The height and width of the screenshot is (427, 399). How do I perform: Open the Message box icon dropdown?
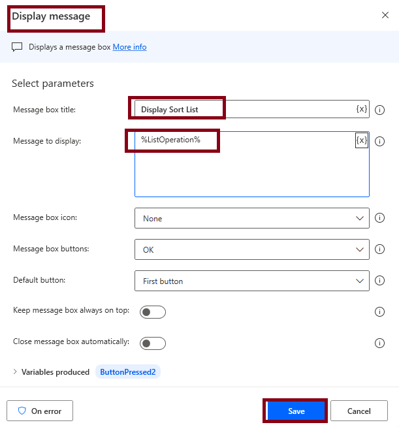click(x=251, y=218)
